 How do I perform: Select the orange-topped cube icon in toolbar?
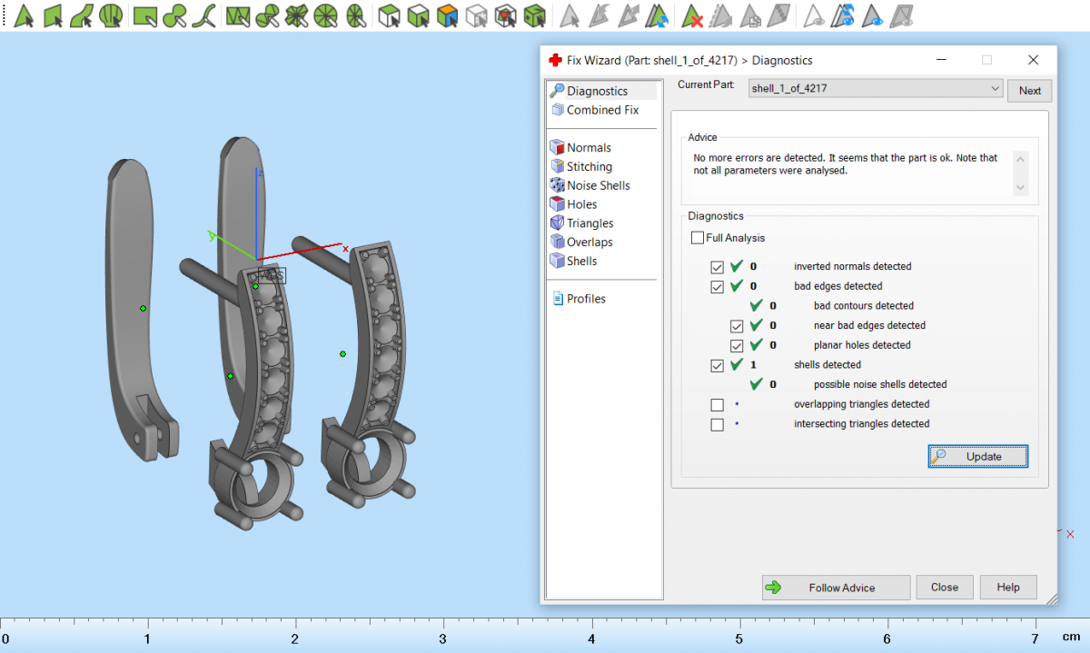click(446, 15)
